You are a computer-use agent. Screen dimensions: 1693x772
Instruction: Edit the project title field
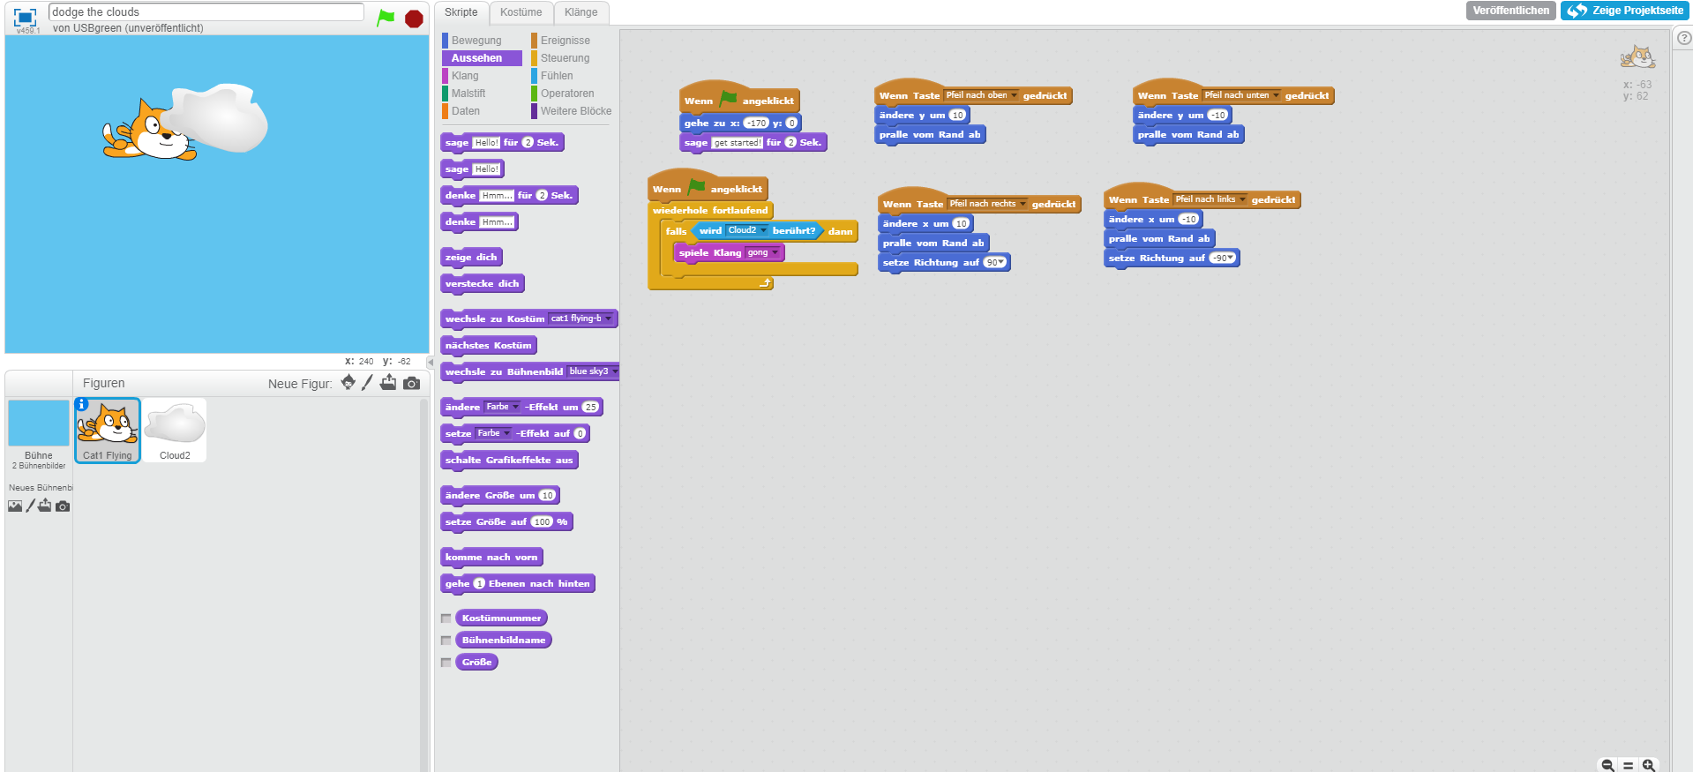pos(206,11)
